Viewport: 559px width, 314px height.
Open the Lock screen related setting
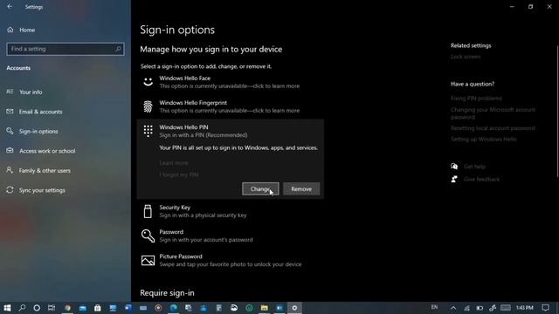click(466, 57)
